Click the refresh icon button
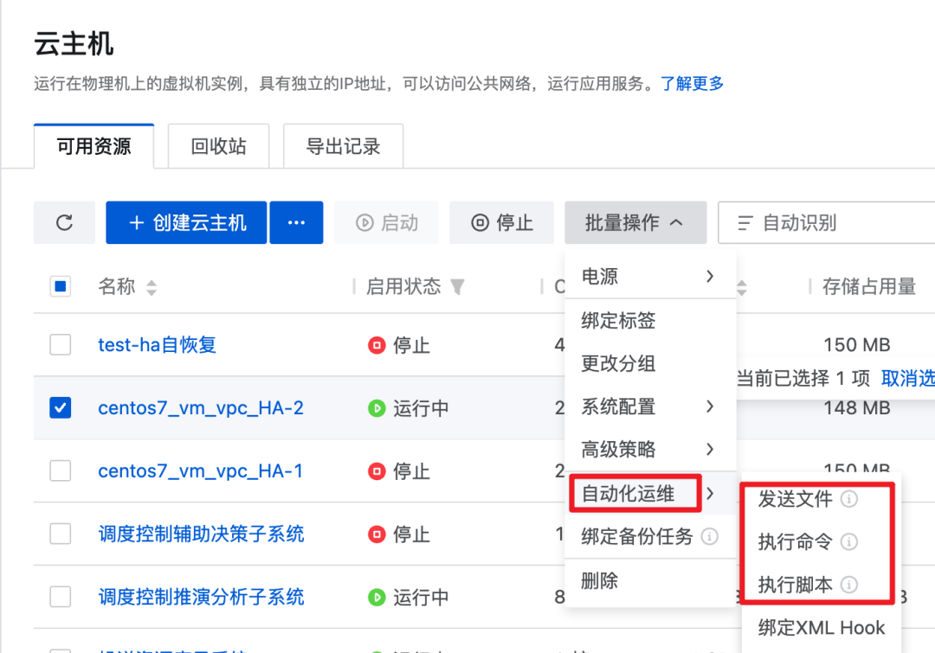935x653 pixels. [x=64, y=223]
